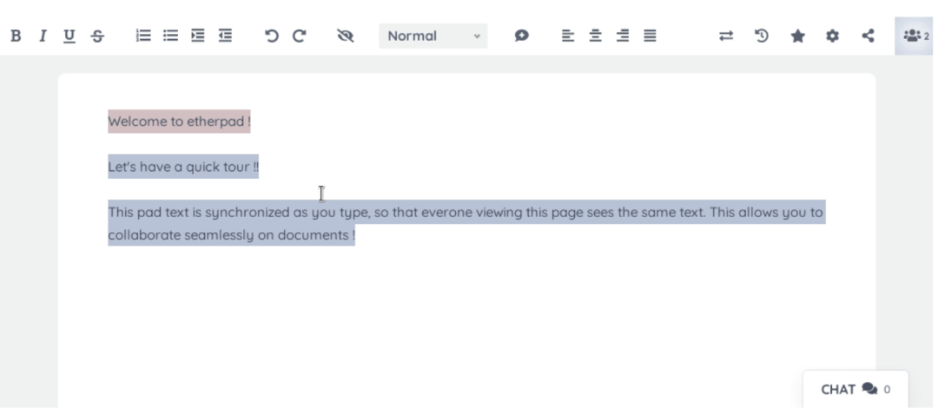Center align the text
Image resolution: width=938 pixels, height=409 pixels.
point(595,36)
